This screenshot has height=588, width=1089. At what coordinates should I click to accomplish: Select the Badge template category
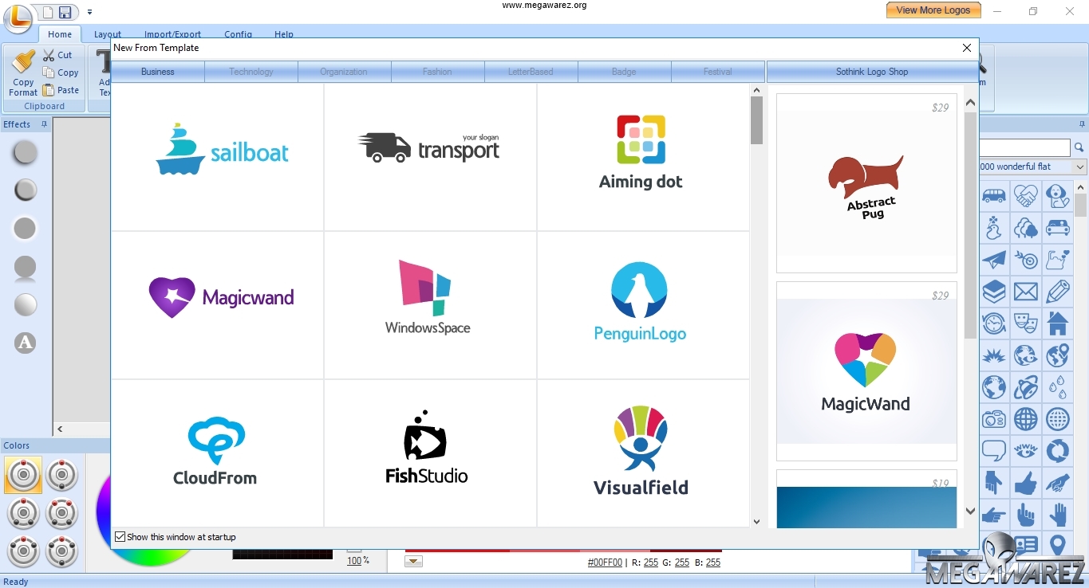[x=624, y=72]
